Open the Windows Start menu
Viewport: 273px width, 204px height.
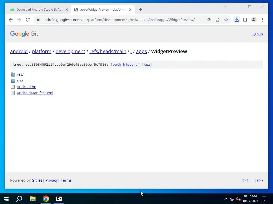tap(6, 199)
